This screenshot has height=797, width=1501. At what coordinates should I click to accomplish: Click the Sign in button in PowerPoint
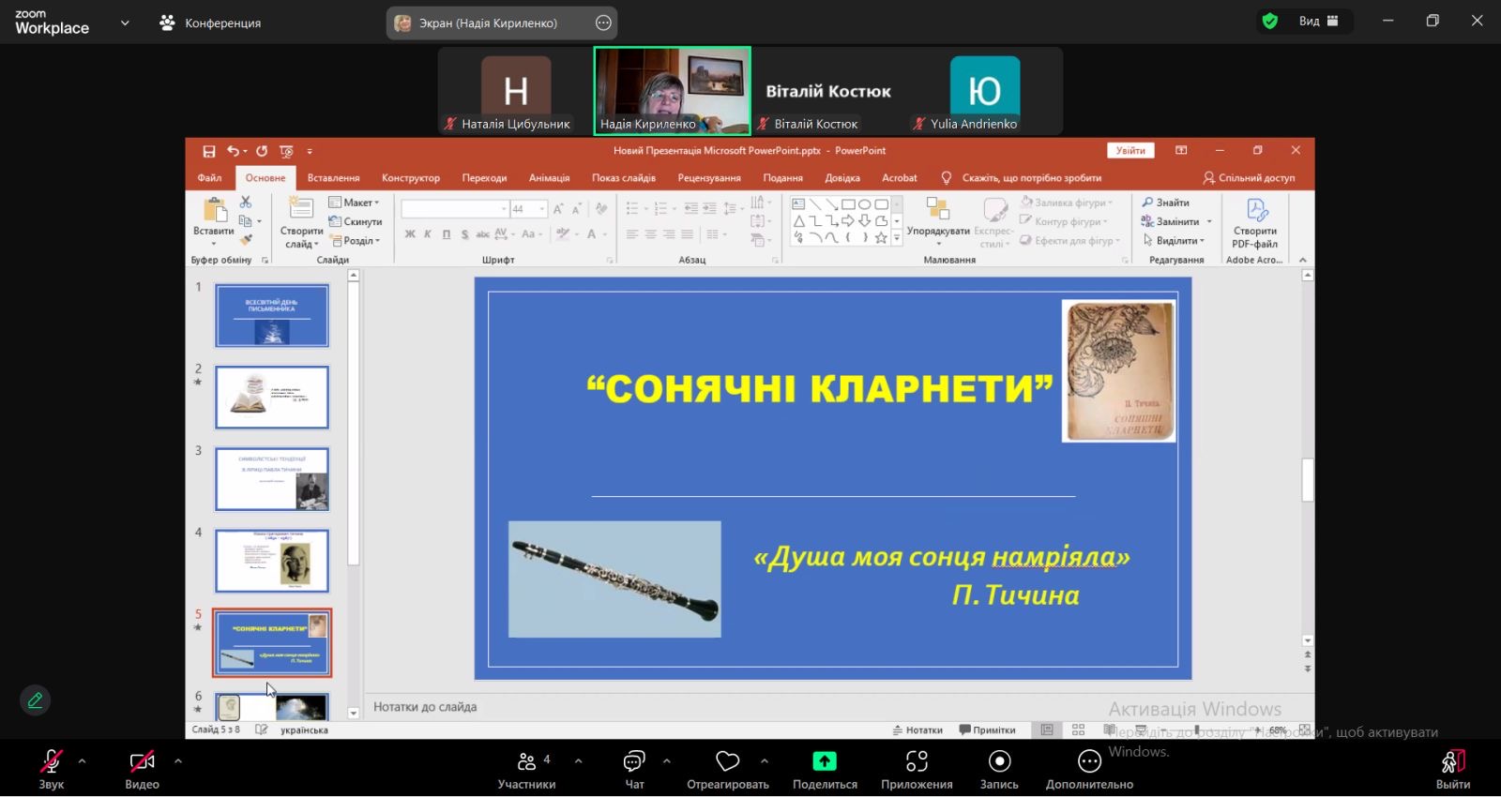1130,151
